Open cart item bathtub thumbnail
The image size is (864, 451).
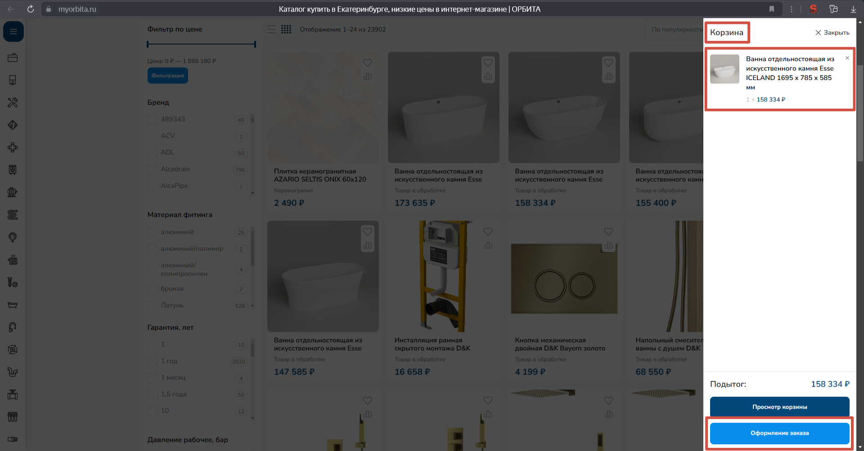[724, 69]
